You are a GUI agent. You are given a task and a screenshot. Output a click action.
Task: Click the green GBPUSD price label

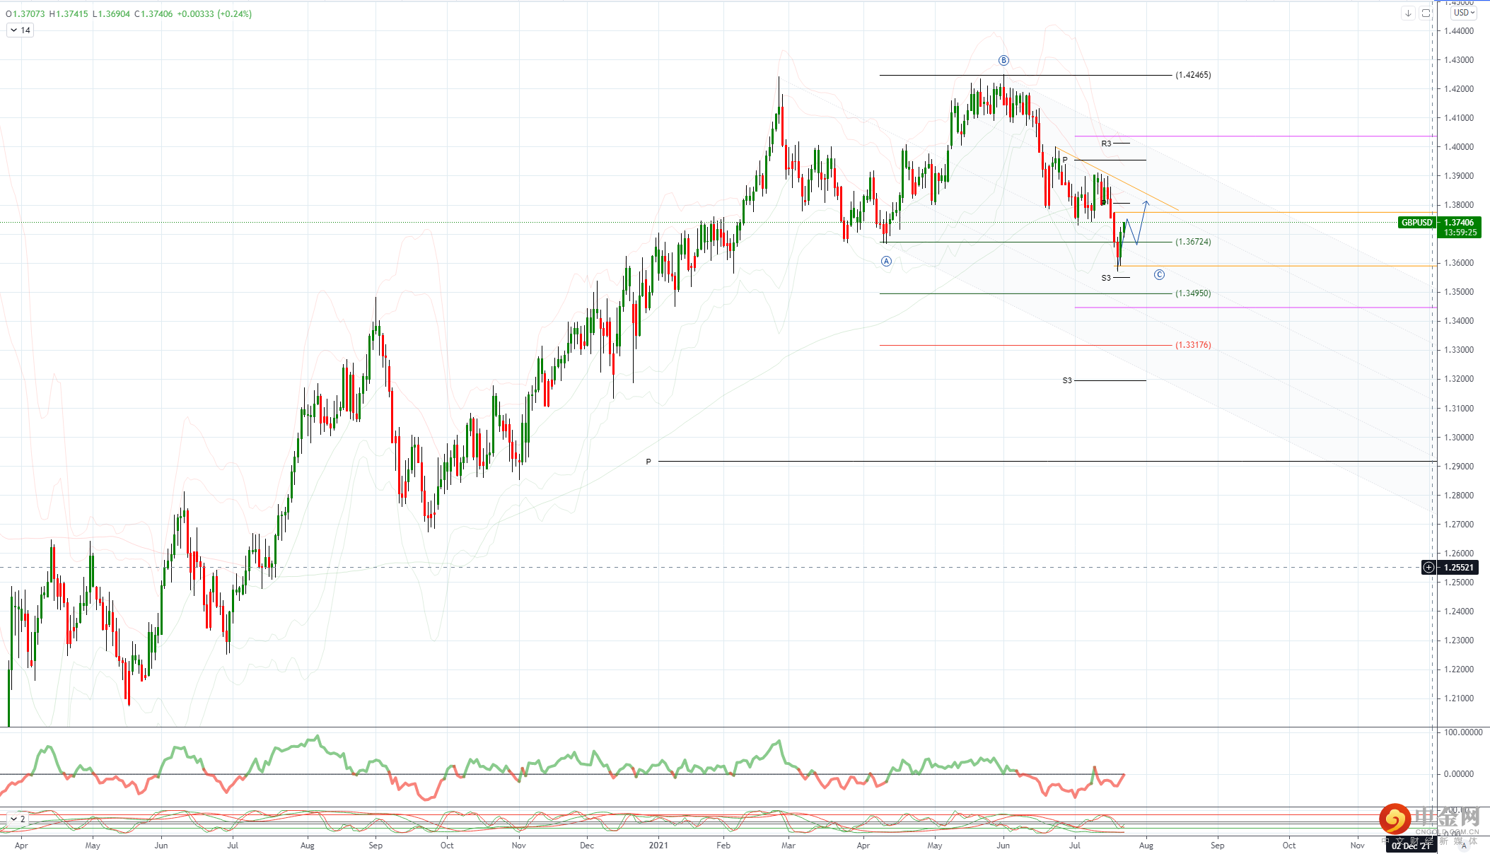[x=1416, y=223]
